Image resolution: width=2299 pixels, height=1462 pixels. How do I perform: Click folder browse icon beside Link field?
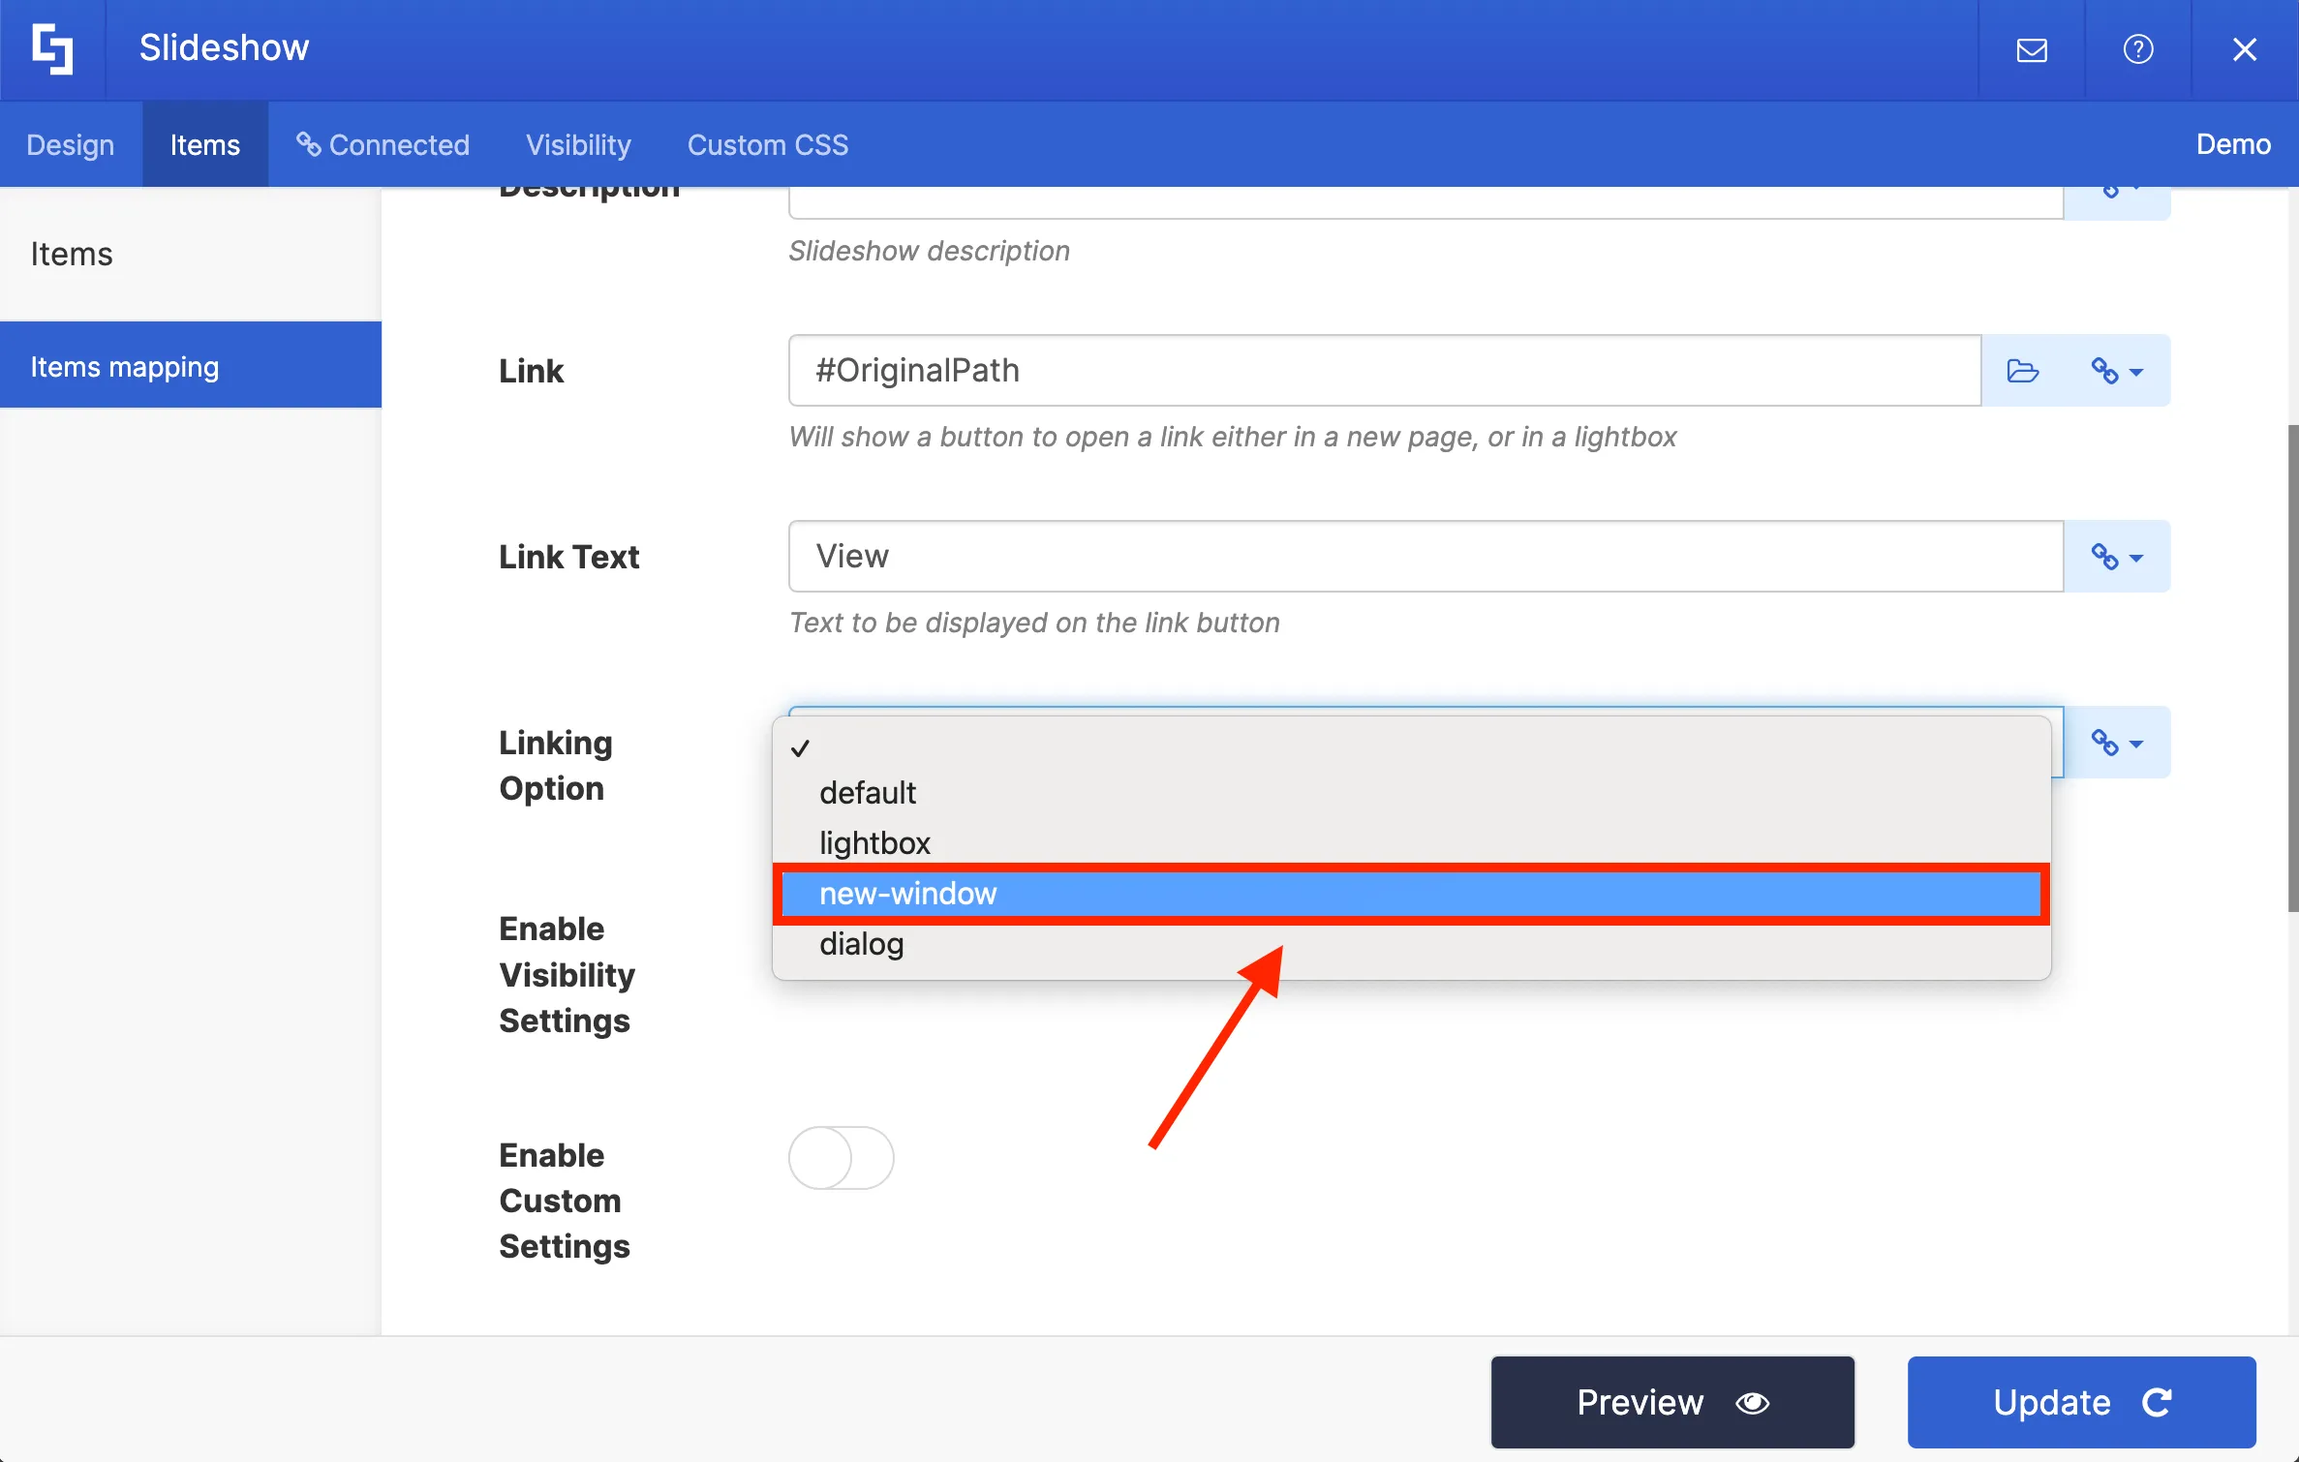click(x=2022, y=371)
